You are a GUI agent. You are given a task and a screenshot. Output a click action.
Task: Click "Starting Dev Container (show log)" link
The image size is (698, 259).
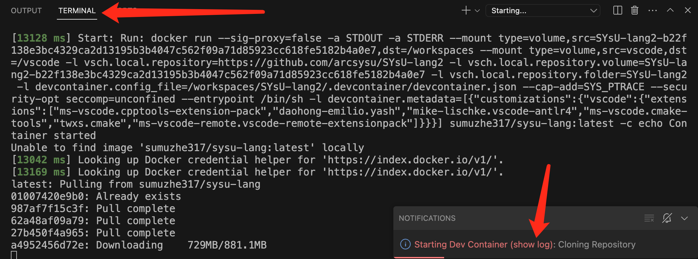click(x=483, y=244)
